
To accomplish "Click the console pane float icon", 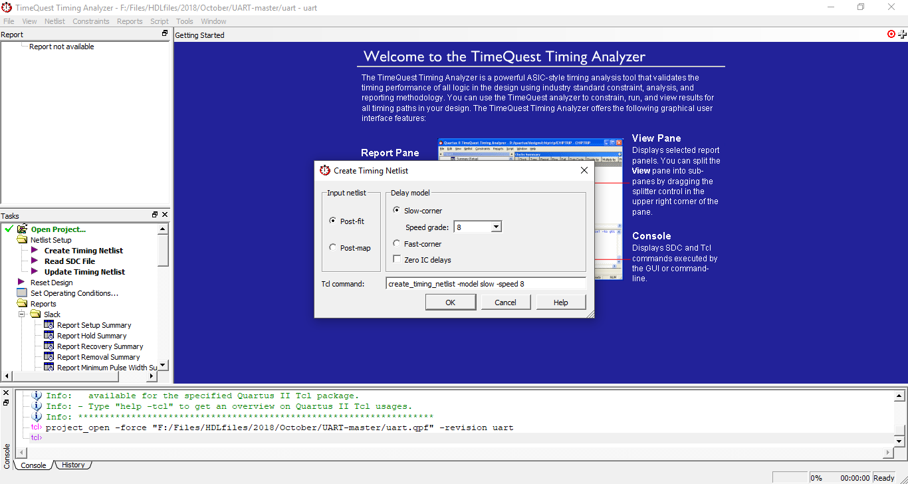I will click(6, 403).
